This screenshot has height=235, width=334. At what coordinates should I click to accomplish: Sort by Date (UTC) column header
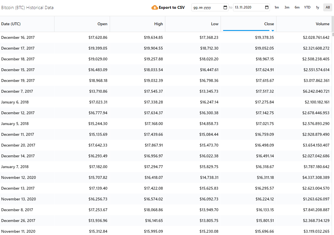pos(11,24)
